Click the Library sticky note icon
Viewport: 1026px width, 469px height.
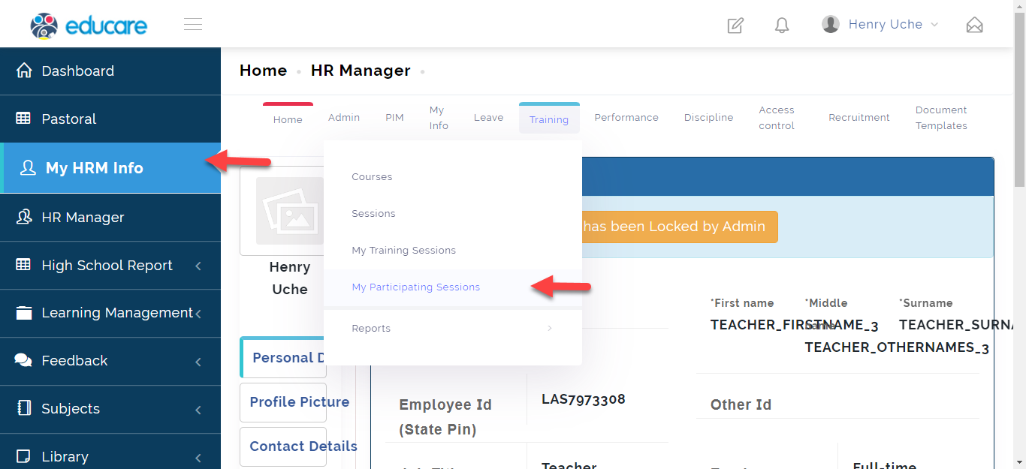pos(24,456)
